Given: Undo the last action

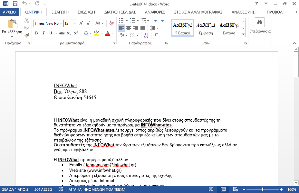Looking at the screenshot, I should pos(24,4).
